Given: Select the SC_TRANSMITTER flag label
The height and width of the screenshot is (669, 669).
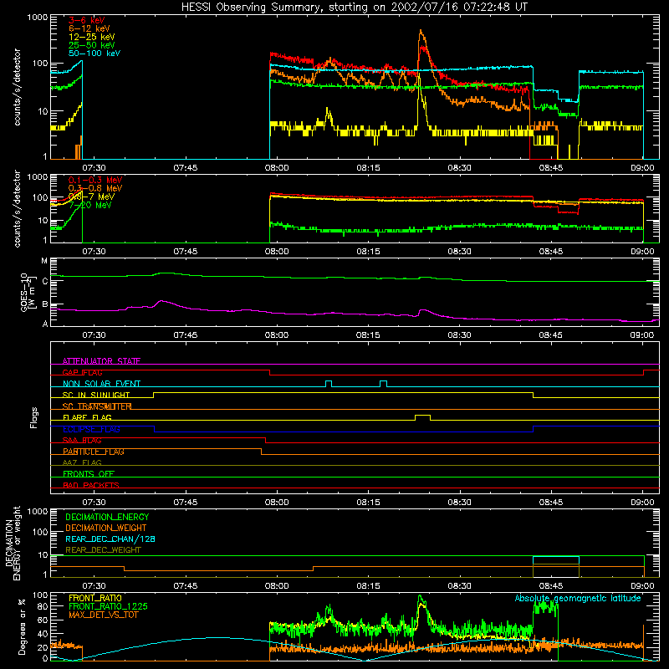Looking at the screenshot, I should point(97,406).
